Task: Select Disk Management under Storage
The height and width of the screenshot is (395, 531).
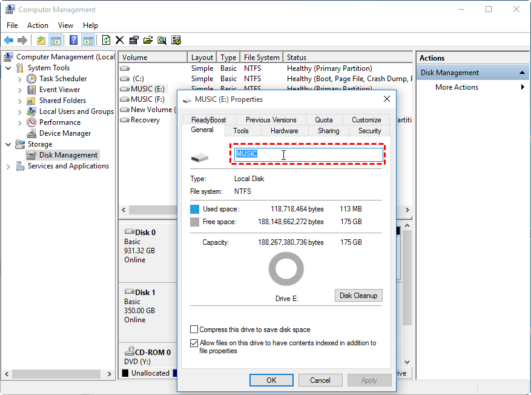Action: (x=68, y=155)
